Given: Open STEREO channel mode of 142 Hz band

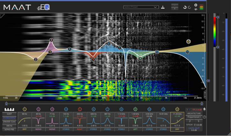Looking at the screenshot, I should pos(66,129).
